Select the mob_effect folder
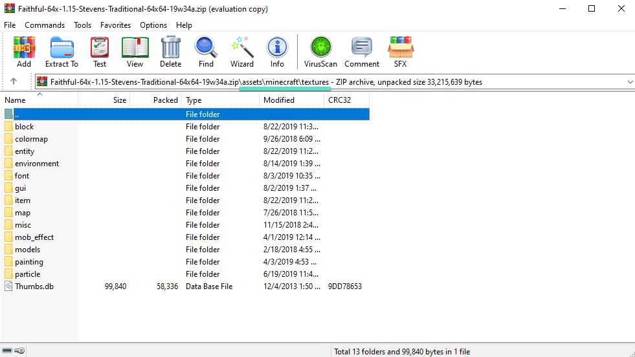The width and height of the screenshot is (635, 357). (34, 237)
